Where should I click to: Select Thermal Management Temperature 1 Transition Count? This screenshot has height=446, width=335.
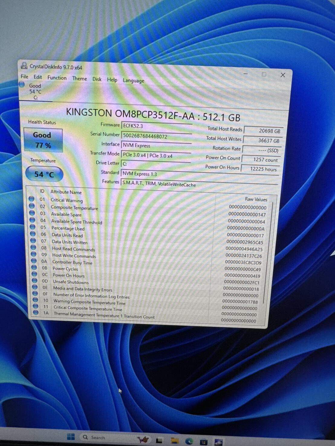[x=104, y=315]
